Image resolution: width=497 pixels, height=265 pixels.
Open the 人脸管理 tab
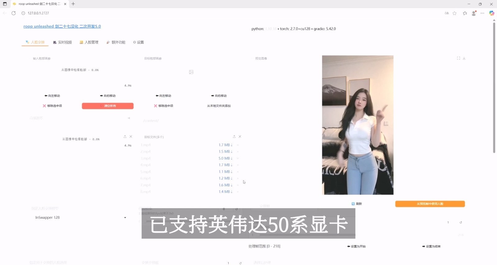pos(89,42)
